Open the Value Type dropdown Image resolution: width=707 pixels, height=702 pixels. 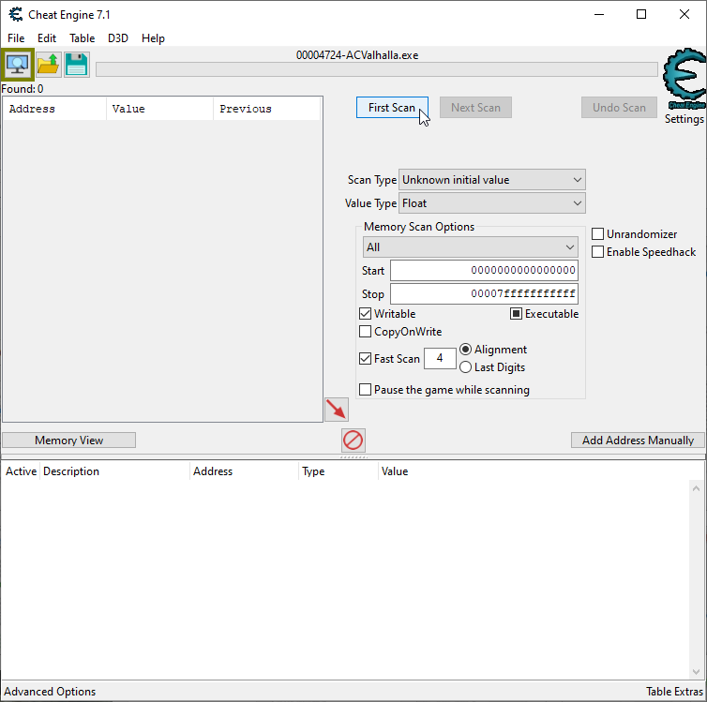pyautogui.click(x=491, y=203)
